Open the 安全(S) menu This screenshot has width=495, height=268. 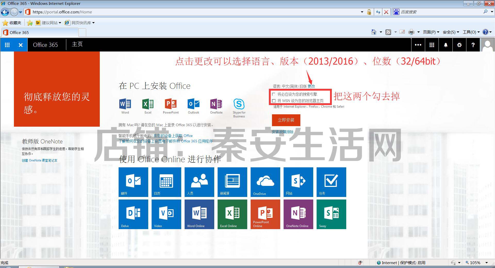[451, 32]
